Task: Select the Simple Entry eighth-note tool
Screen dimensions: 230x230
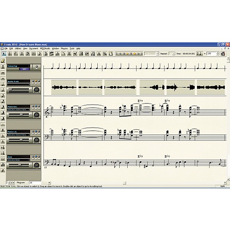Action: [x=40, y=54]
